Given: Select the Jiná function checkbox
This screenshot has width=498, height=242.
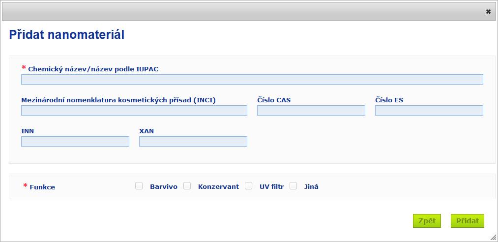Looking at the screenshot, I should coord(293,186).
